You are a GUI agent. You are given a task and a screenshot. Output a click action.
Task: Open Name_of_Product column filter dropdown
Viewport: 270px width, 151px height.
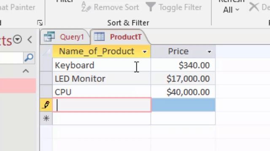(x=145, y=52)
